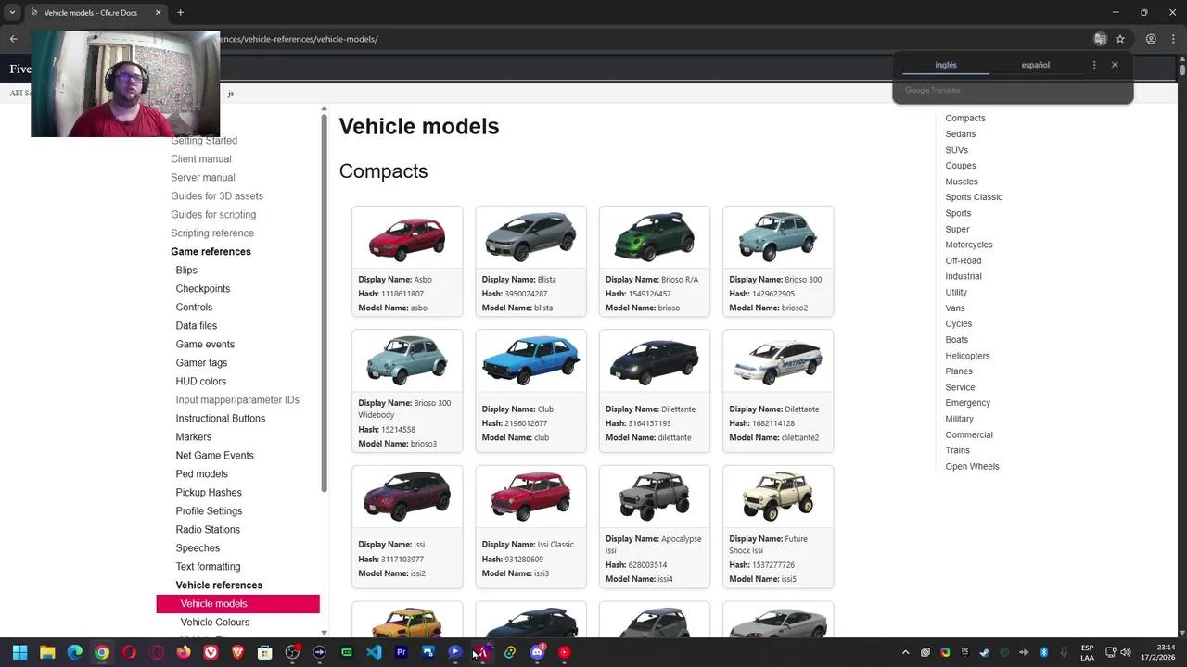The width and height of the screenshot is (1187, 667).
Task: Click hash value 1118611807
Action: coord(402,294)
